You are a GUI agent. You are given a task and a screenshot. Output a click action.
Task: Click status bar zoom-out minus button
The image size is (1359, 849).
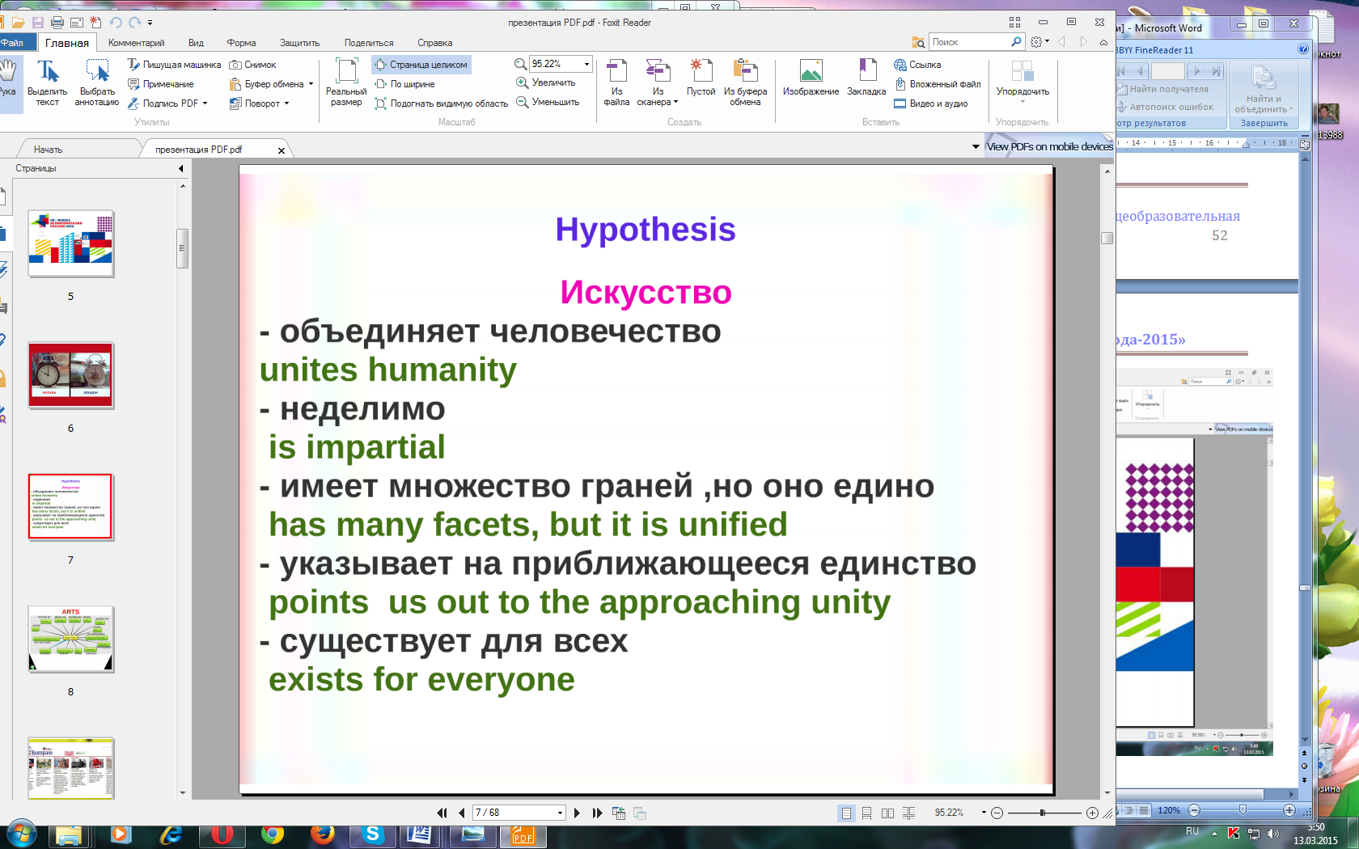click(997, 813)
